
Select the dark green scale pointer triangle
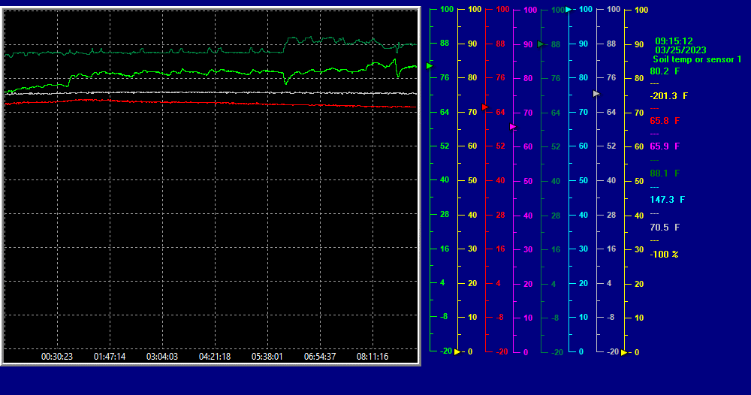pos(540,44)
